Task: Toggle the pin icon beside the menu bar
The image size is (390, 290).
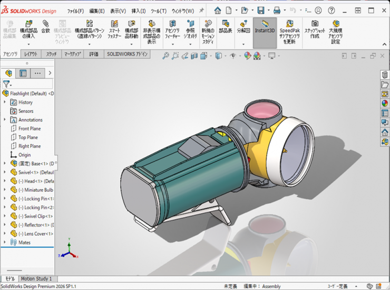Action: coord(201,11)
